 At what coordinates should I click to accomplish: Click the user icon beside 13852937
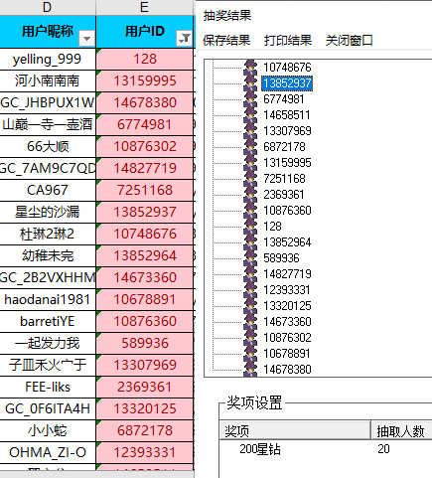click(x=250, y=83)
